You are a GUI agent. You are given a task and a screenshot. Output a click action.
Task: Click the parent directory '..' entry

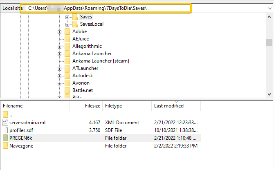point(11,115)
